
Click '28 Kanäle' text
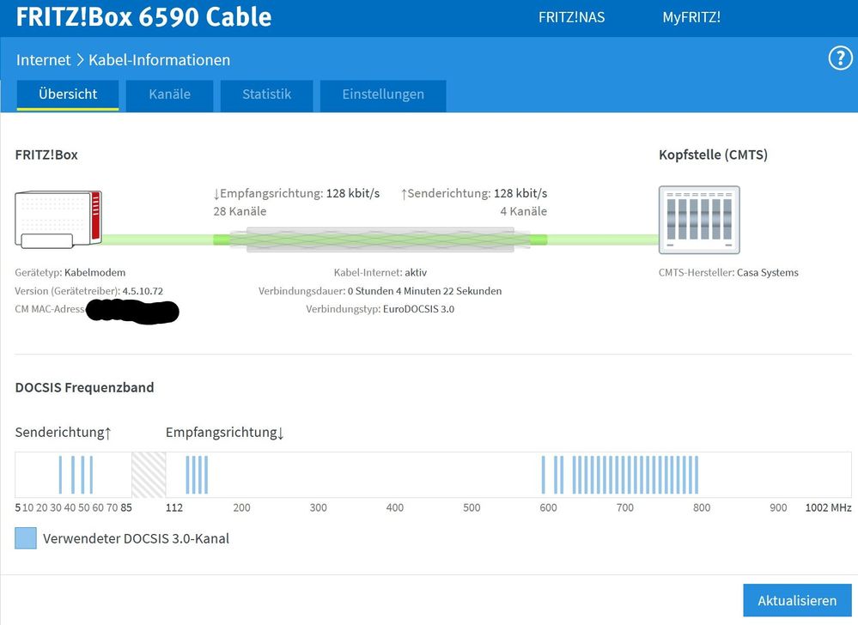[240, 211]
